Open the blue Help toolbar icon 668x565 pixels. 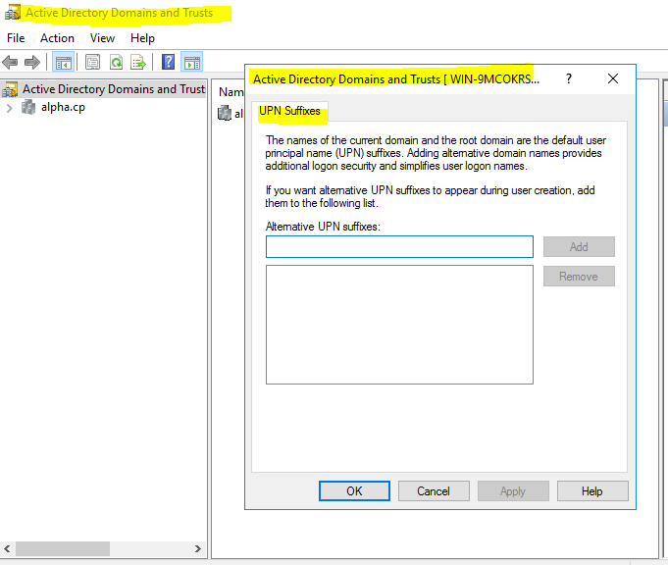169,62
